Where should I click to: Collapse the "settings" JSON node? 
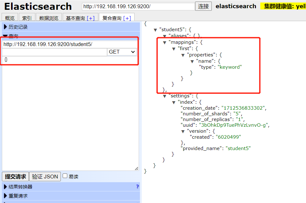pos(165,96)
